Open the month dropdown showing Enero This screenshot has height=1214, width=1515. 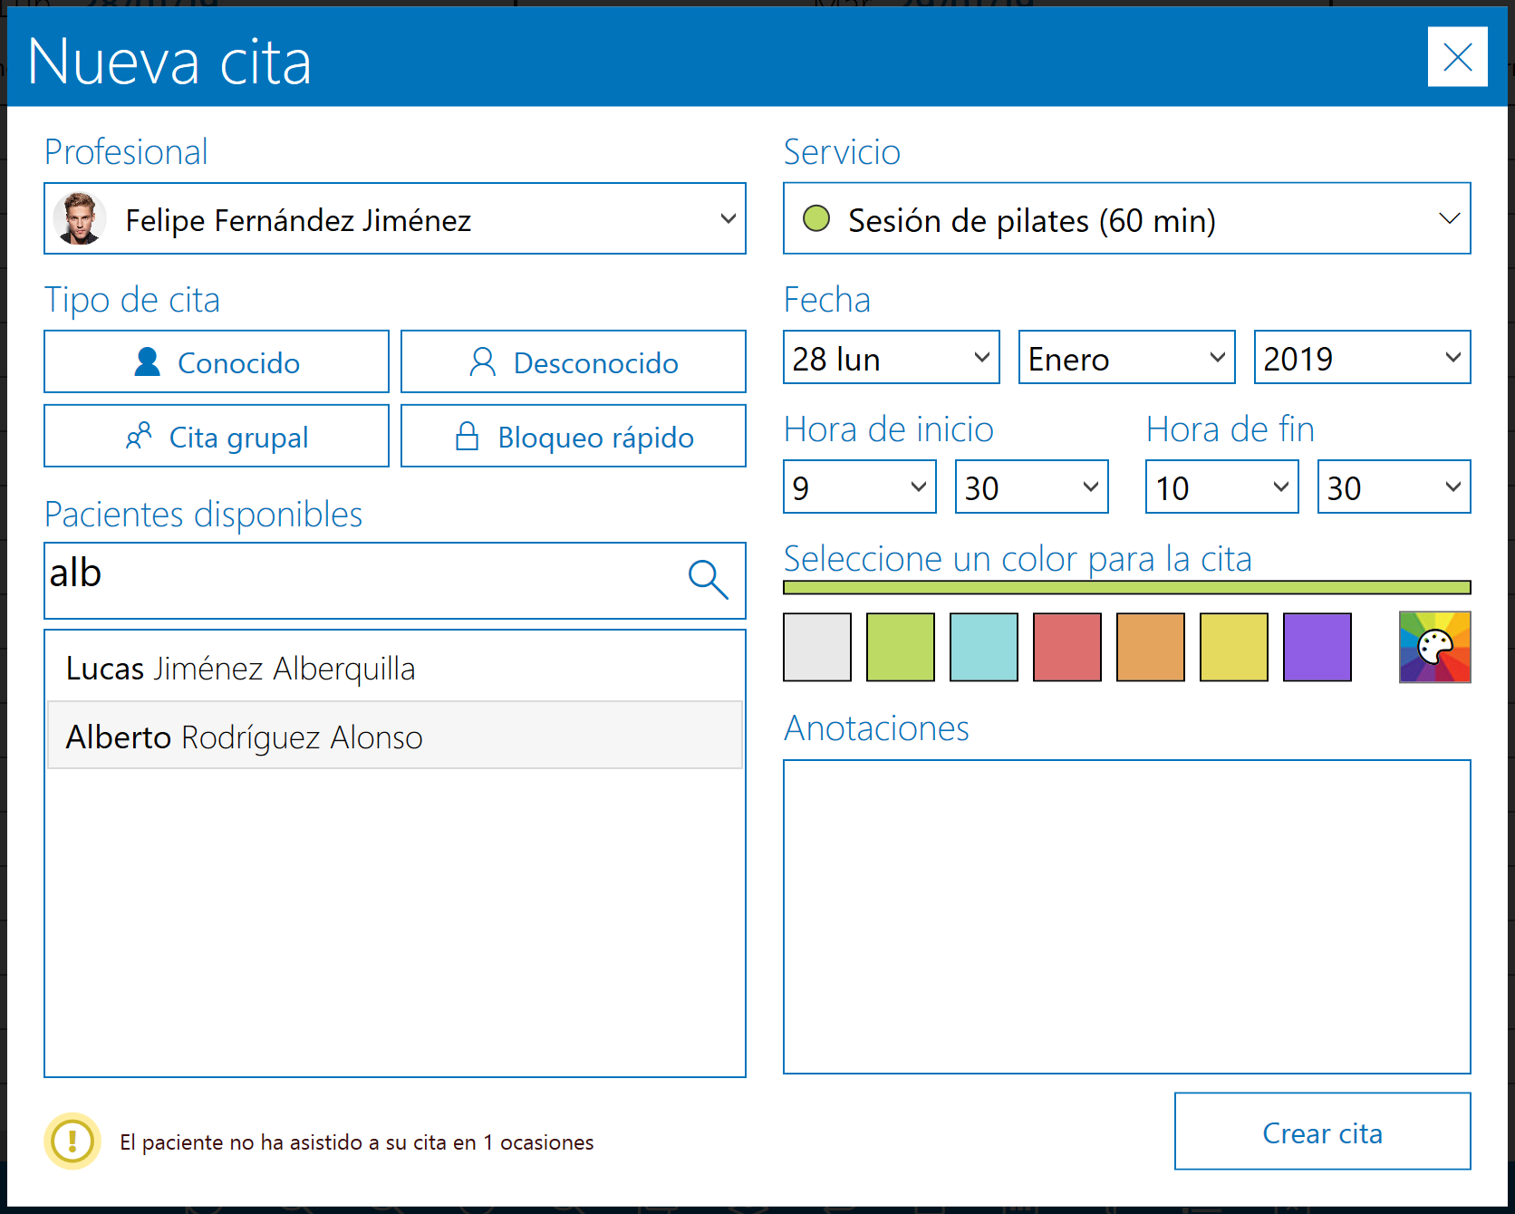click(1126, 358)
